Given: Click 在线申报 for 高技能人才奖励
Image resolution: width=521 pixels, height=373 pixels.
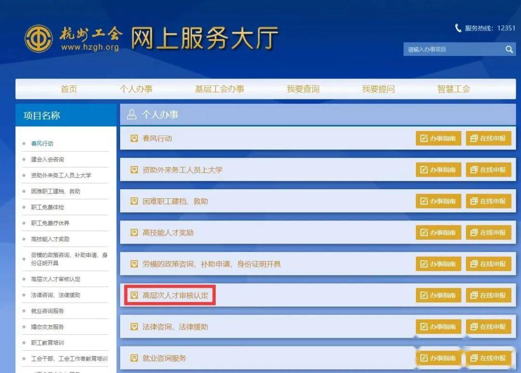Looking at the screenshot, I should 488,233.
